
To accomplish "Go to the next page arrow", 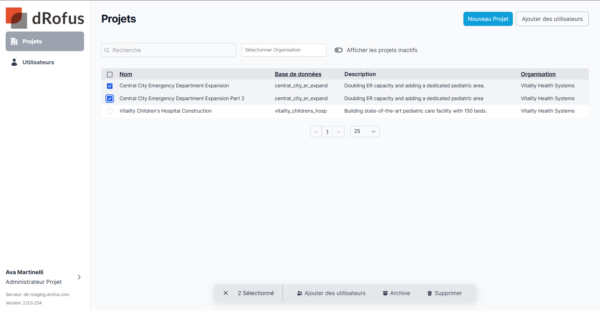I will (x=338, y=132).
